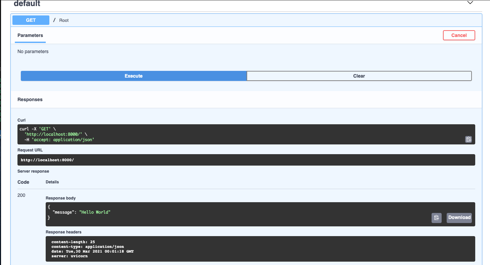The height and width of the screenshot is (265, 490).
Task: Click the Clear button
Action: coord(359,76)
